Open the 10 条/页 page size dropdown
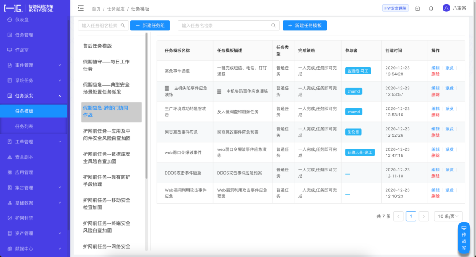 pyautogui.click(x=448, y=216)
